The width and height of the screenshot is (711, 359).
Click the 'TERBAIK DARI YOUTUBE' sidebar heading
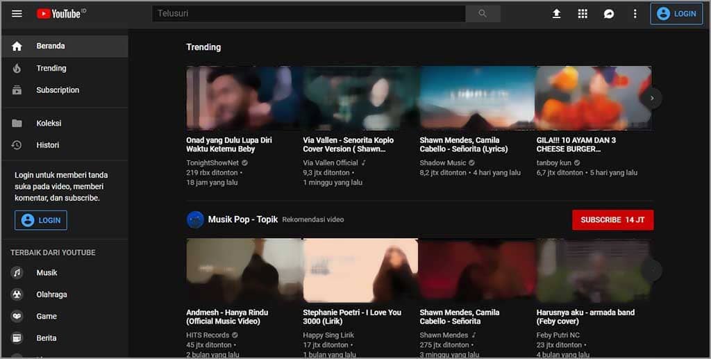[53, 253]
